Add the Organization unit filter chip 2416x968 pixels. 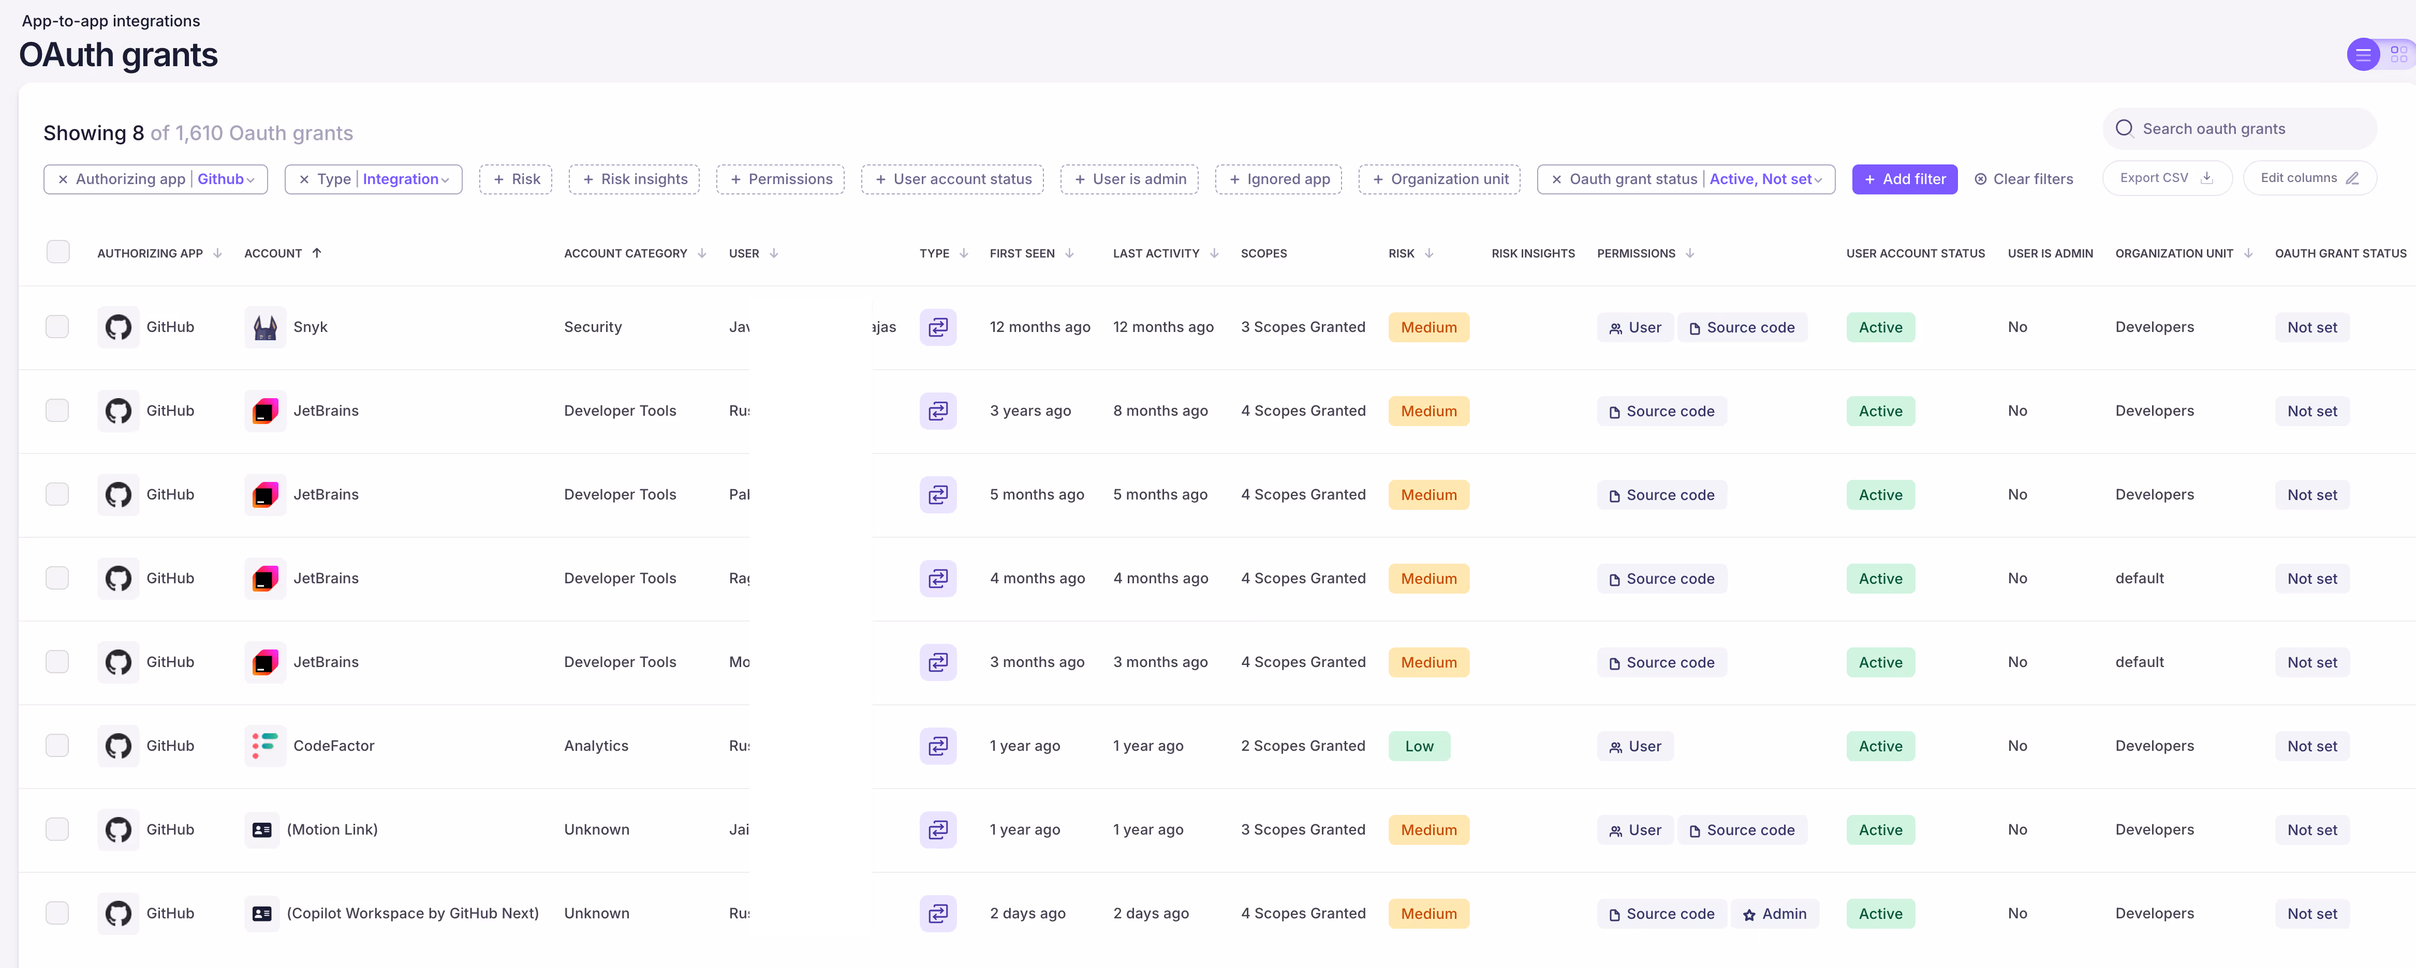pos(1440,179)
